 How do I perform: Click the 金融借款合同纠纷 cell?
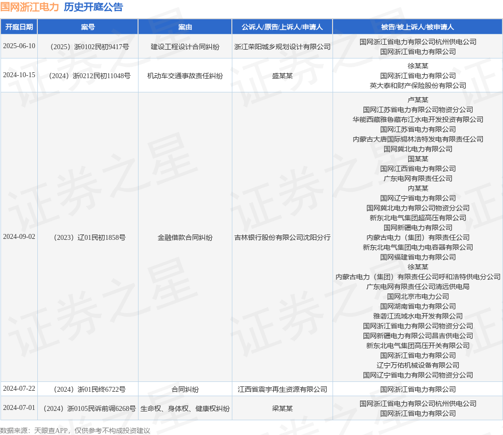coord(185,237)
